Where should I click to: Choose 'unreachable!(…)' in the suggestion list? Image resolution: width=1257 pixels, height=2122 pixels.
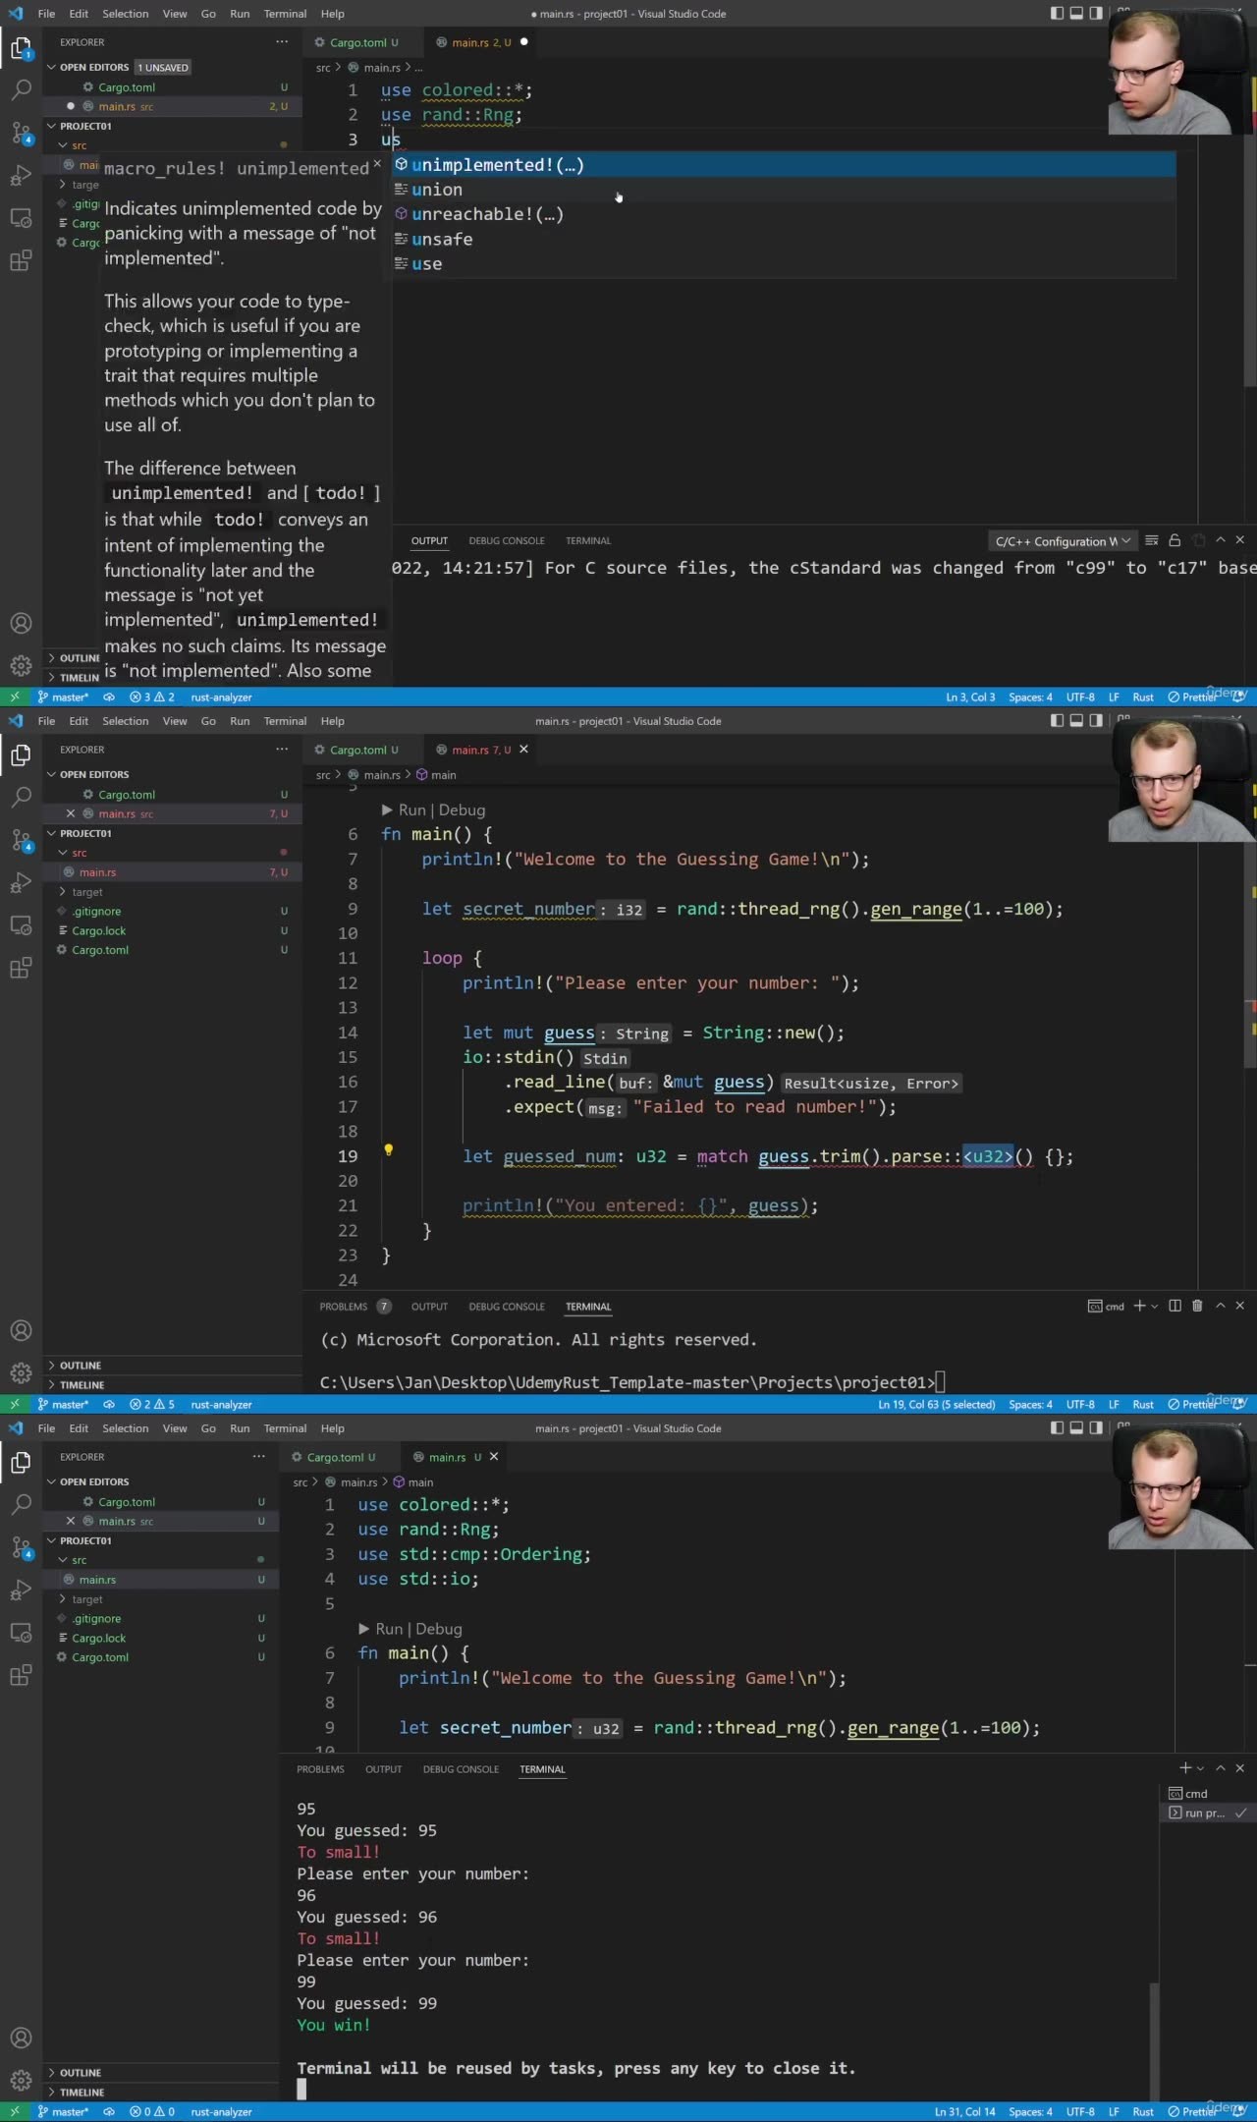(x=487, y=214)
